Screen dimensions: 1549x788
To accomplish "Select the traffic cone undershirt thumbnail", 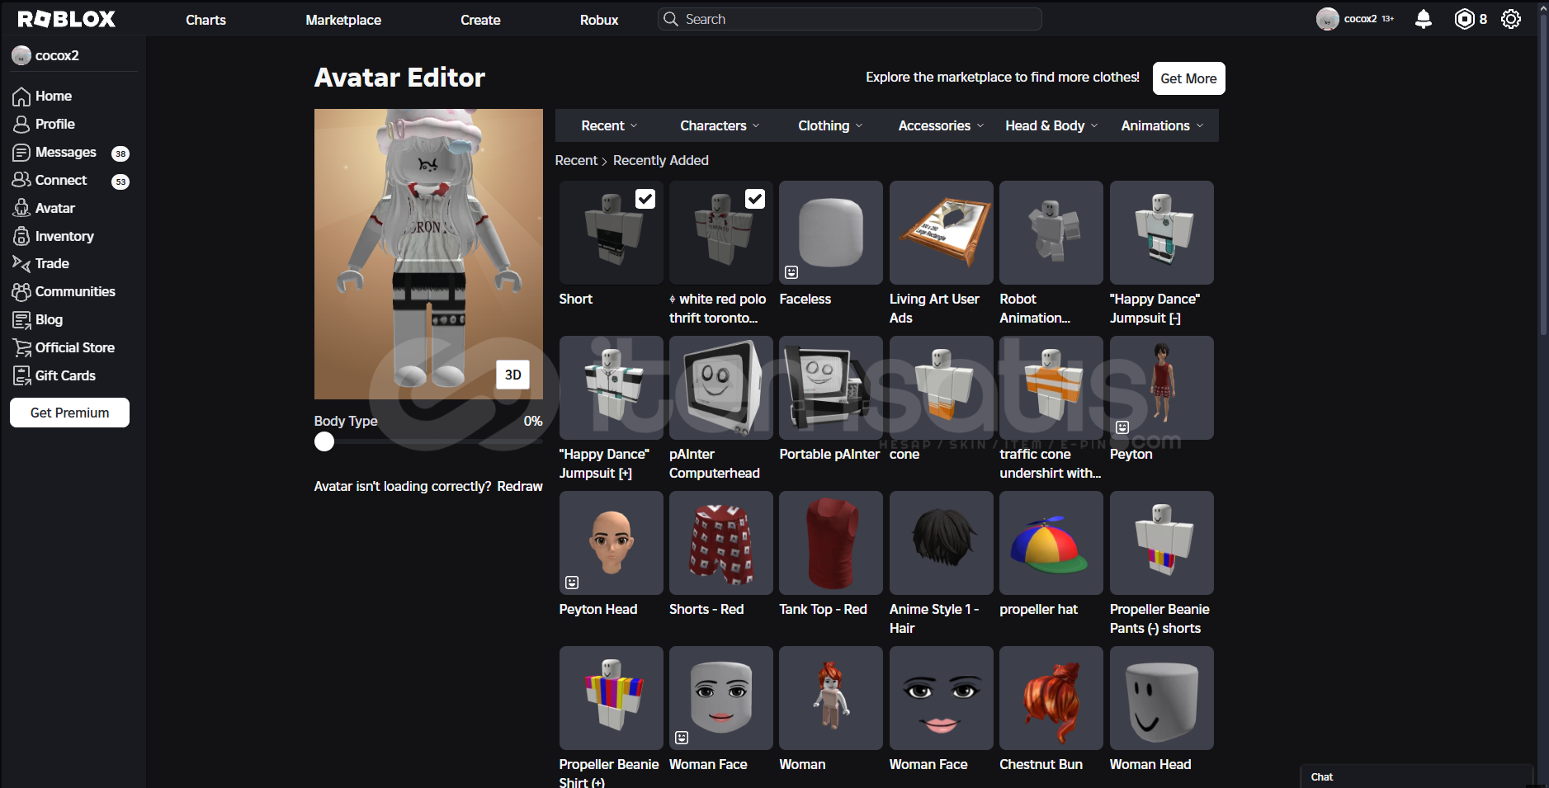I will click(1051, 388).
